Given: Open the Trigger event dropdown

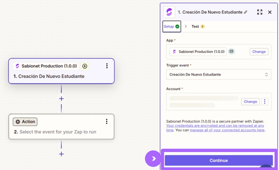Looking at the screenshot, I should 219,74.
